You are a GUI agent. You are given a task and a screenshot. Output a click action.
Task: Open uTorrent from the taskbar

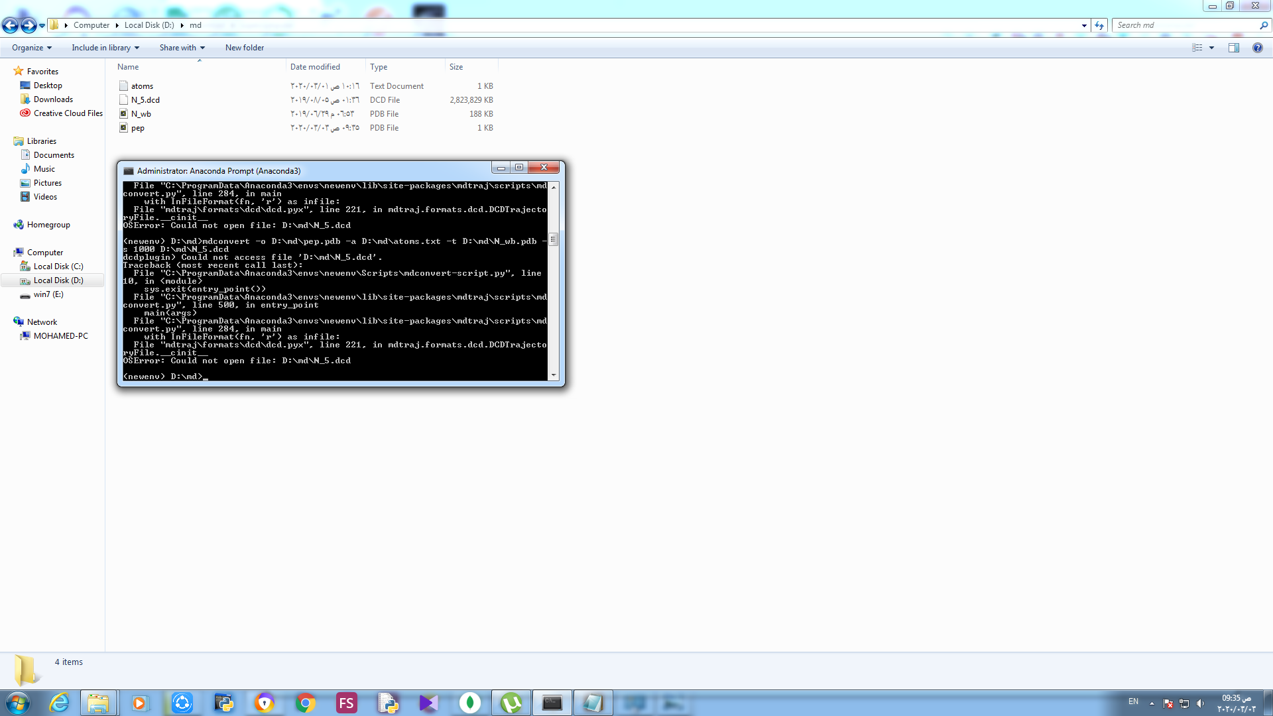[513, 703]
